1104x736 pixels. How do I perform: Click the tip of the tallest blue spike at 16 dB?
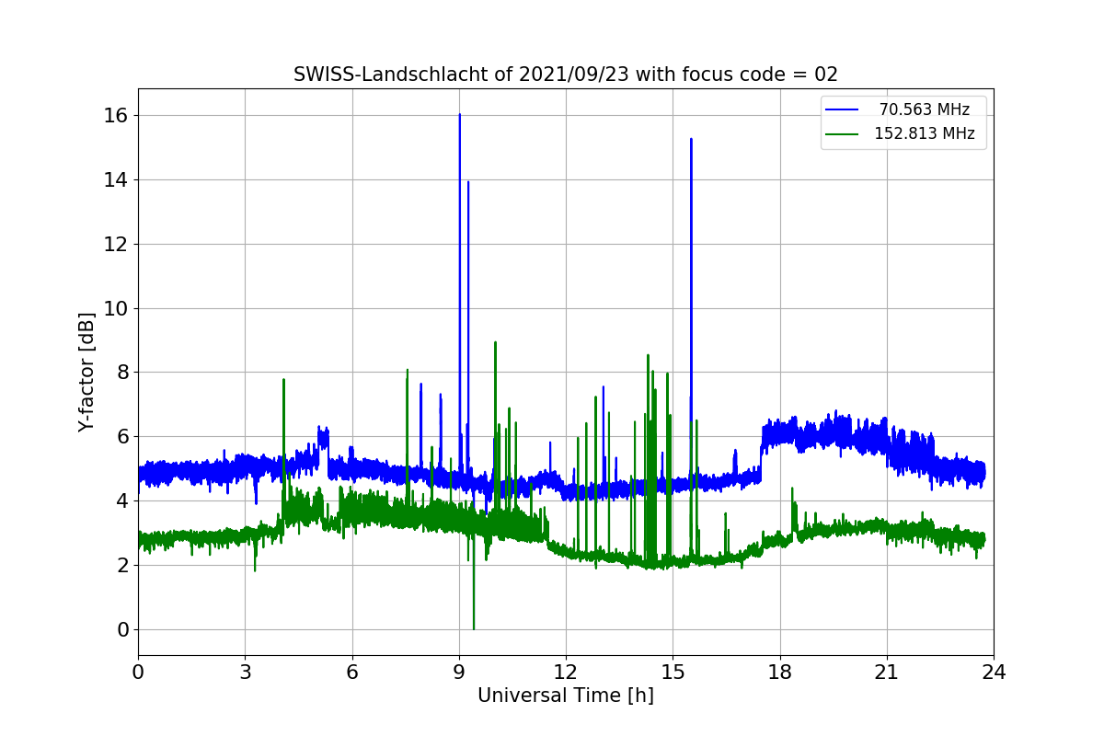pyautogui.click(x=460, y=115)
